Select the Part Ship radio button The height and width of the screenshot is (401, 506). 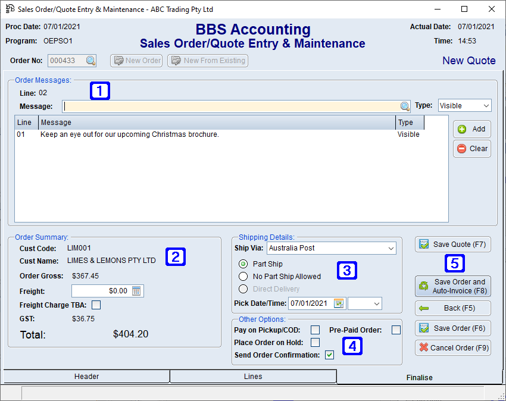point(243,264)
